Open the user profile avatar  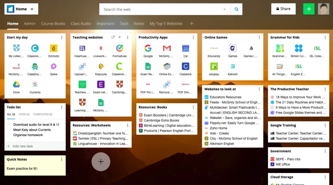[324, 9]
